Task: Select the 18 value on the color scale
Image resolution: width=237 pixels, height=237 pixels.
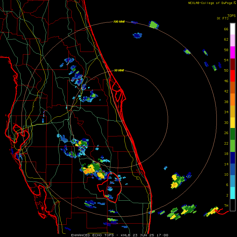Action: pos(226,154)
